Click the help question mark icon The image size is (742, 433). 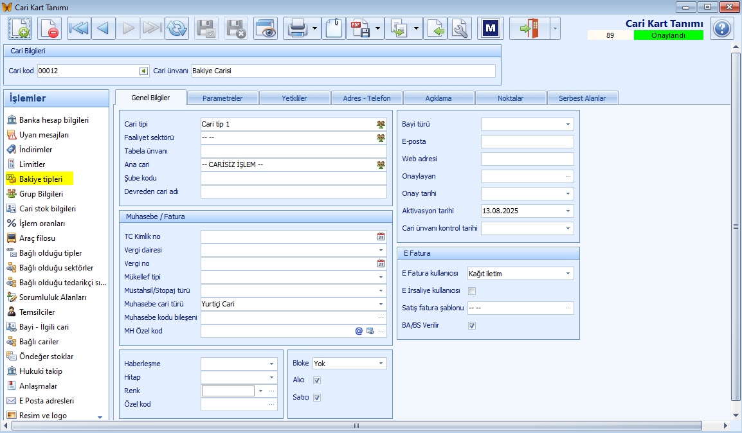pyautogui.click(x=721, y=28)
